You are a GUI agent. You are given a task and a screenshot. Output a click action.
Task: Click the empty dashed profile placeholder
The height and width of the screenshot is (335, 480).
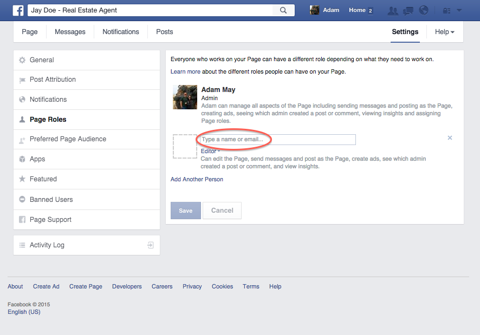click(x=185, y=146)
